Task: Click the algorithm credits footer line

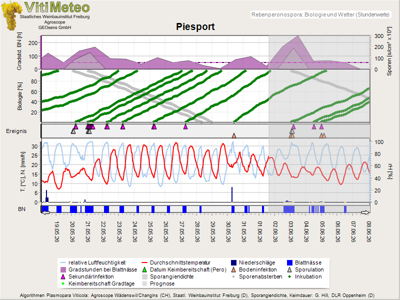Action: tap(197, 295)
